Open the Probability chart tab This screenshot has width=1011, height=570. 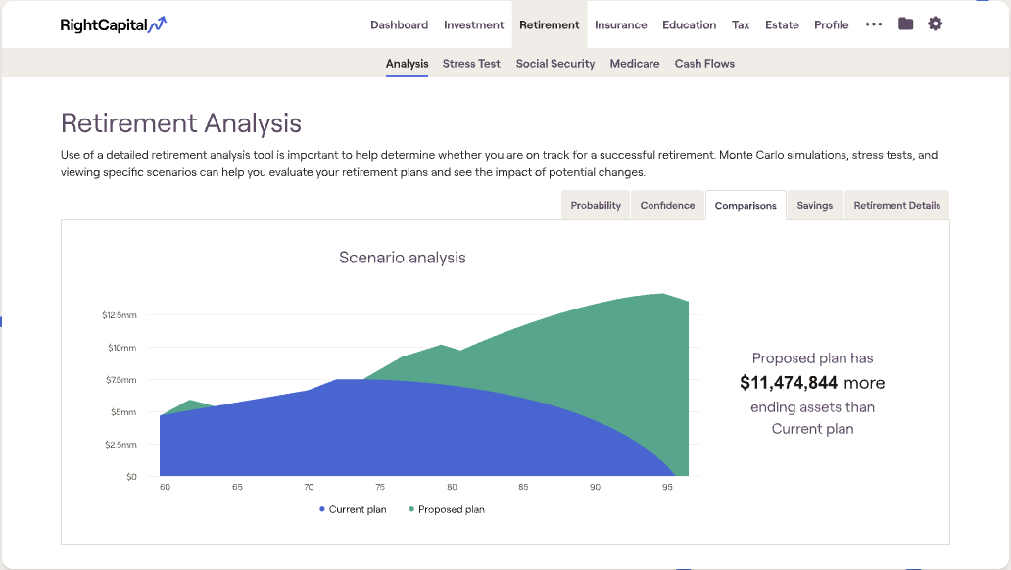click(595, 205)
